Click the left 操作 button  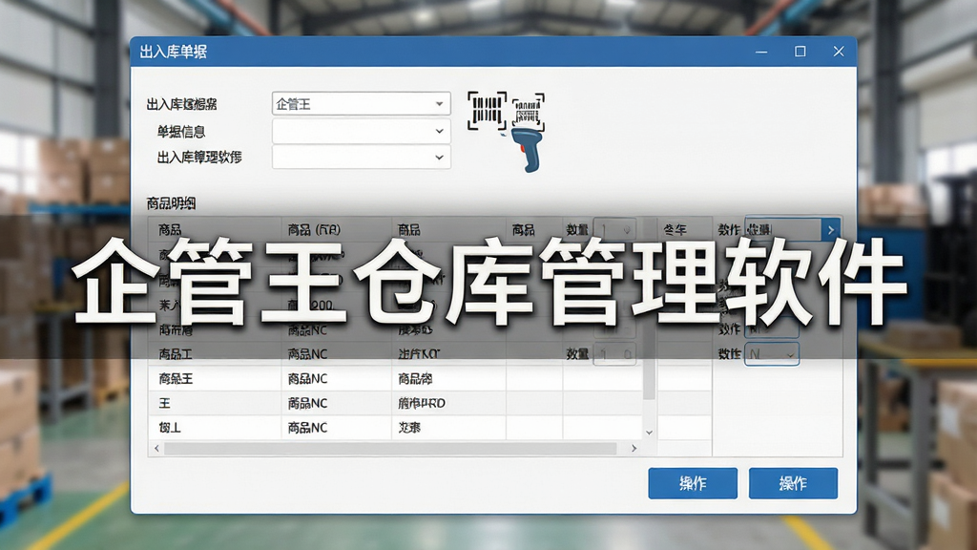coord(693,483)
